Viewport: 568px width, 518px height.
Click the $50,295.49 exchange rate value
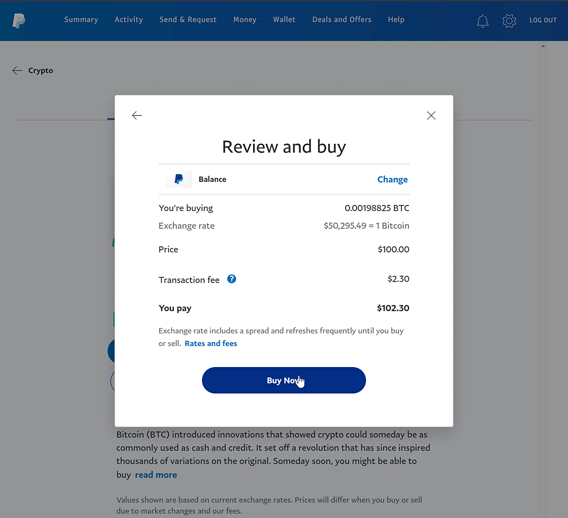366,225
